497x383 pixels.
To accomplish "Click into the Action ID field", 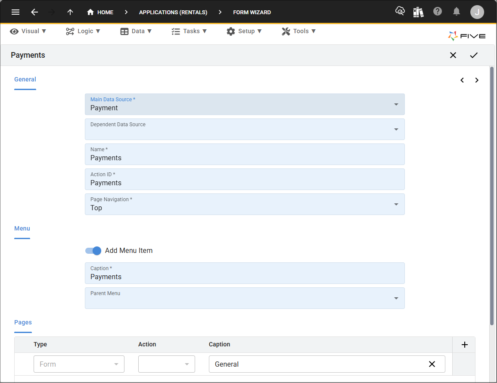I will point(245,179).
